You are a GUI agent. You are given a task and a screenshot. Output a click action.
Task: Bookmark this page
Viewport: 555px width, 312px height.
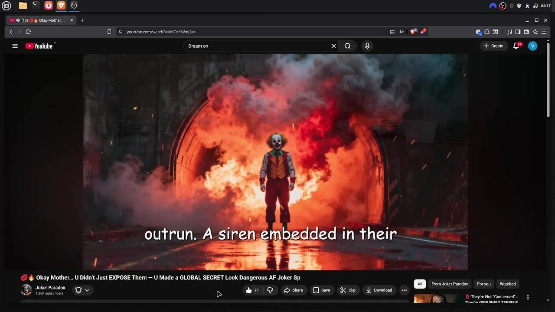tap(109, 32)
